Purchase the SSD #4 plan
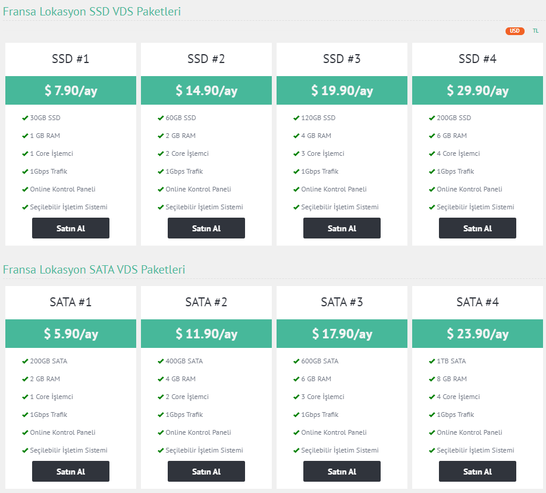This screenshot has height=493, width=546. click(x=478, y=228)
